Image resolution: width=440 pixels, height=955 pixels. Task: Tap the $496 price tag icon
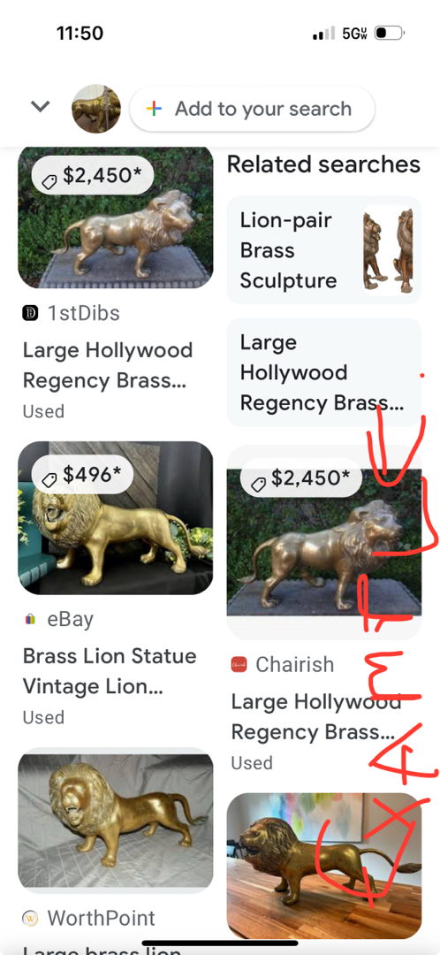pyautogui.click(x=49, y=480)
